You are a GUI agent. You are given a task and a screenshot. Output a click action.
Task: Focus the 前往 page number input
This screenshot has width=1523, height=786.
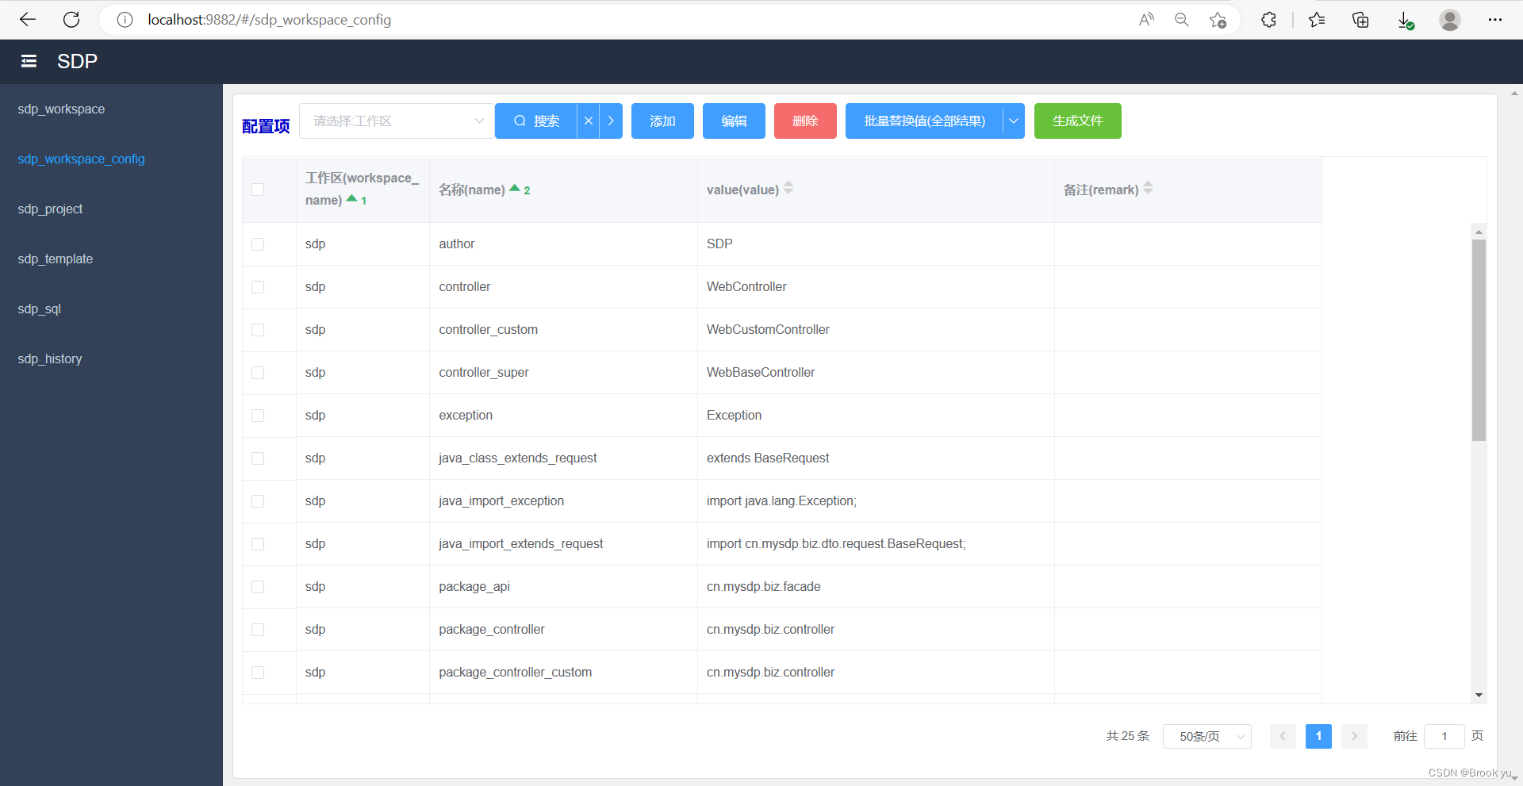1444,736
